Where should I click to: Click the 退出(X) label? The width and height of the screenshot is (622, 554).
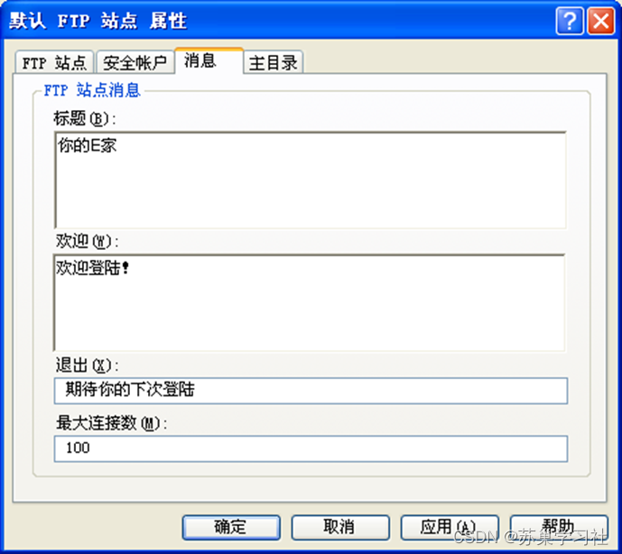point(87,365)
